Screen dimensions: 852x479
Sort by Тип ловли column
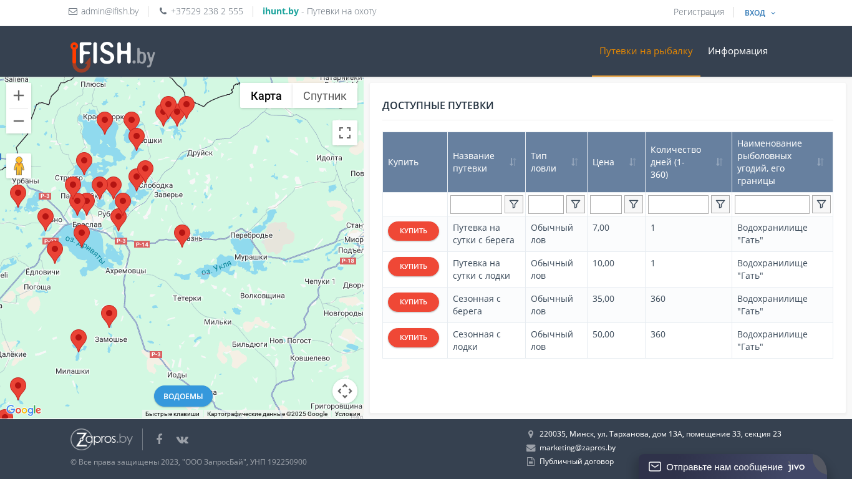(x=574, y=162)
